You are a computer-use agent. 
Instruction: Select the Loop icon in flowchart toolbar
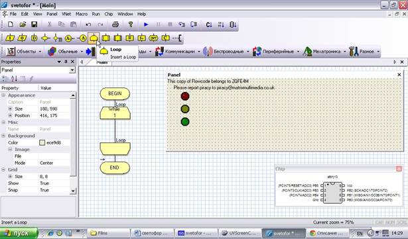[94, 38]
